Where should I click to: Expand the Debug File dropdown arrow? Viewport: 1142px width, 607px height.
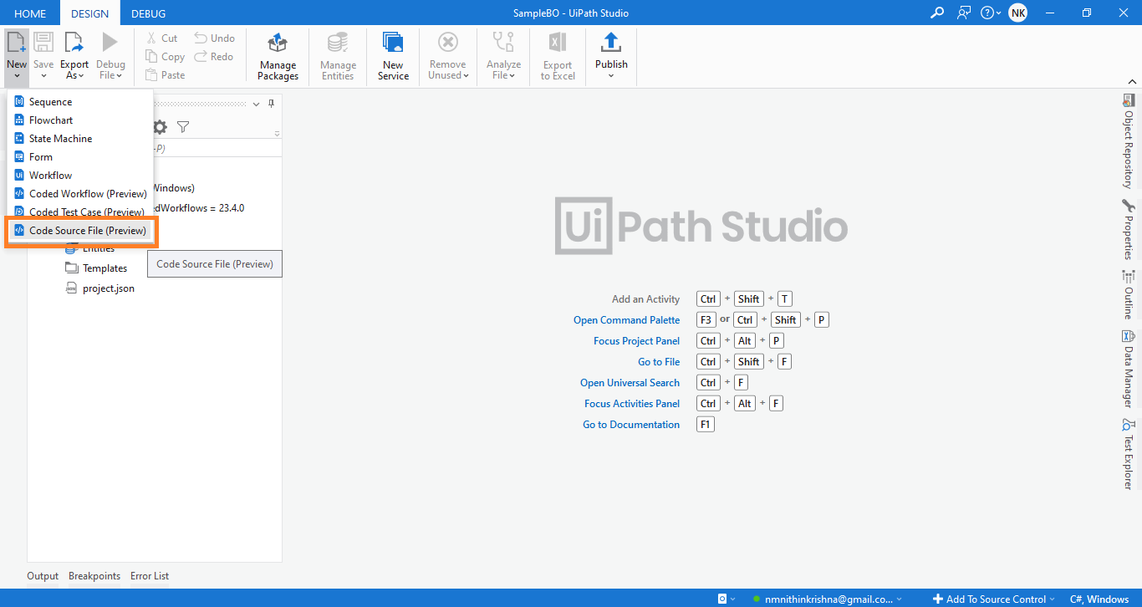119,76
